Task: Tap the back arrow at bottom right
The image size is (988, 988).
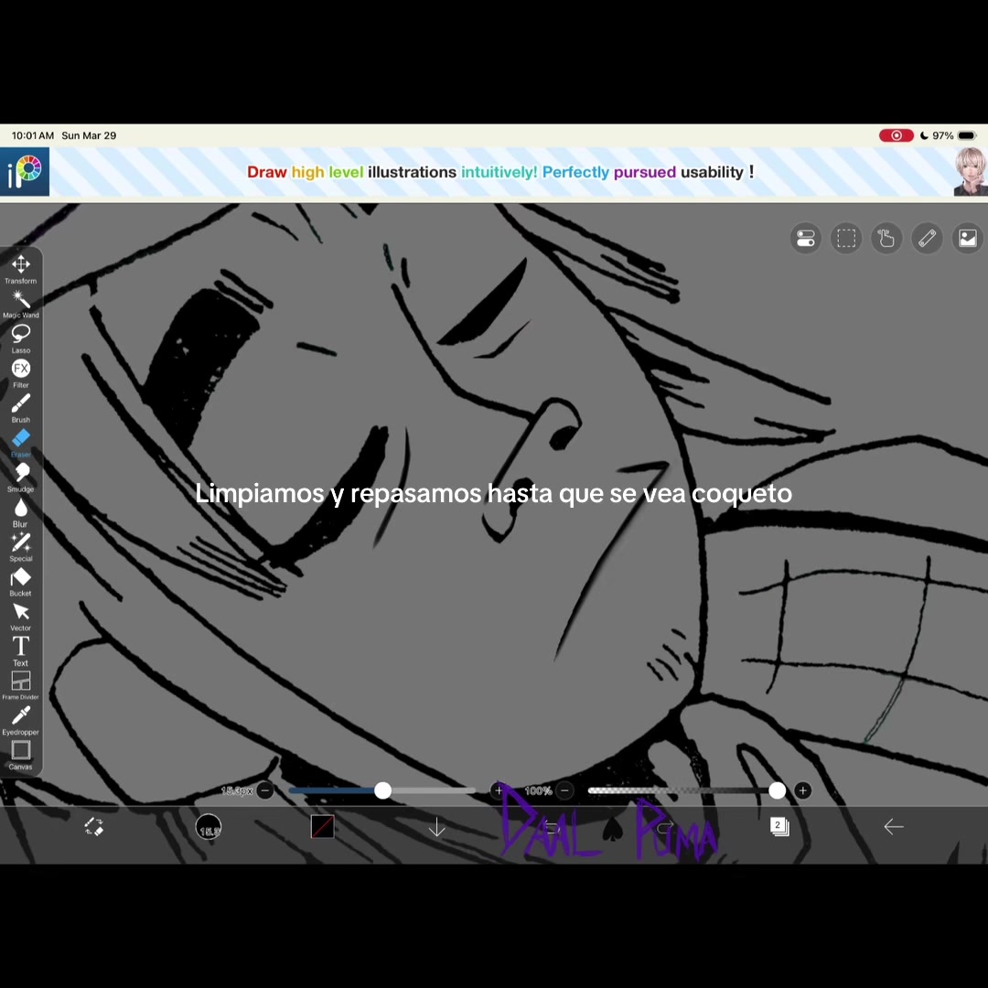Action: (x=894, y=827)
